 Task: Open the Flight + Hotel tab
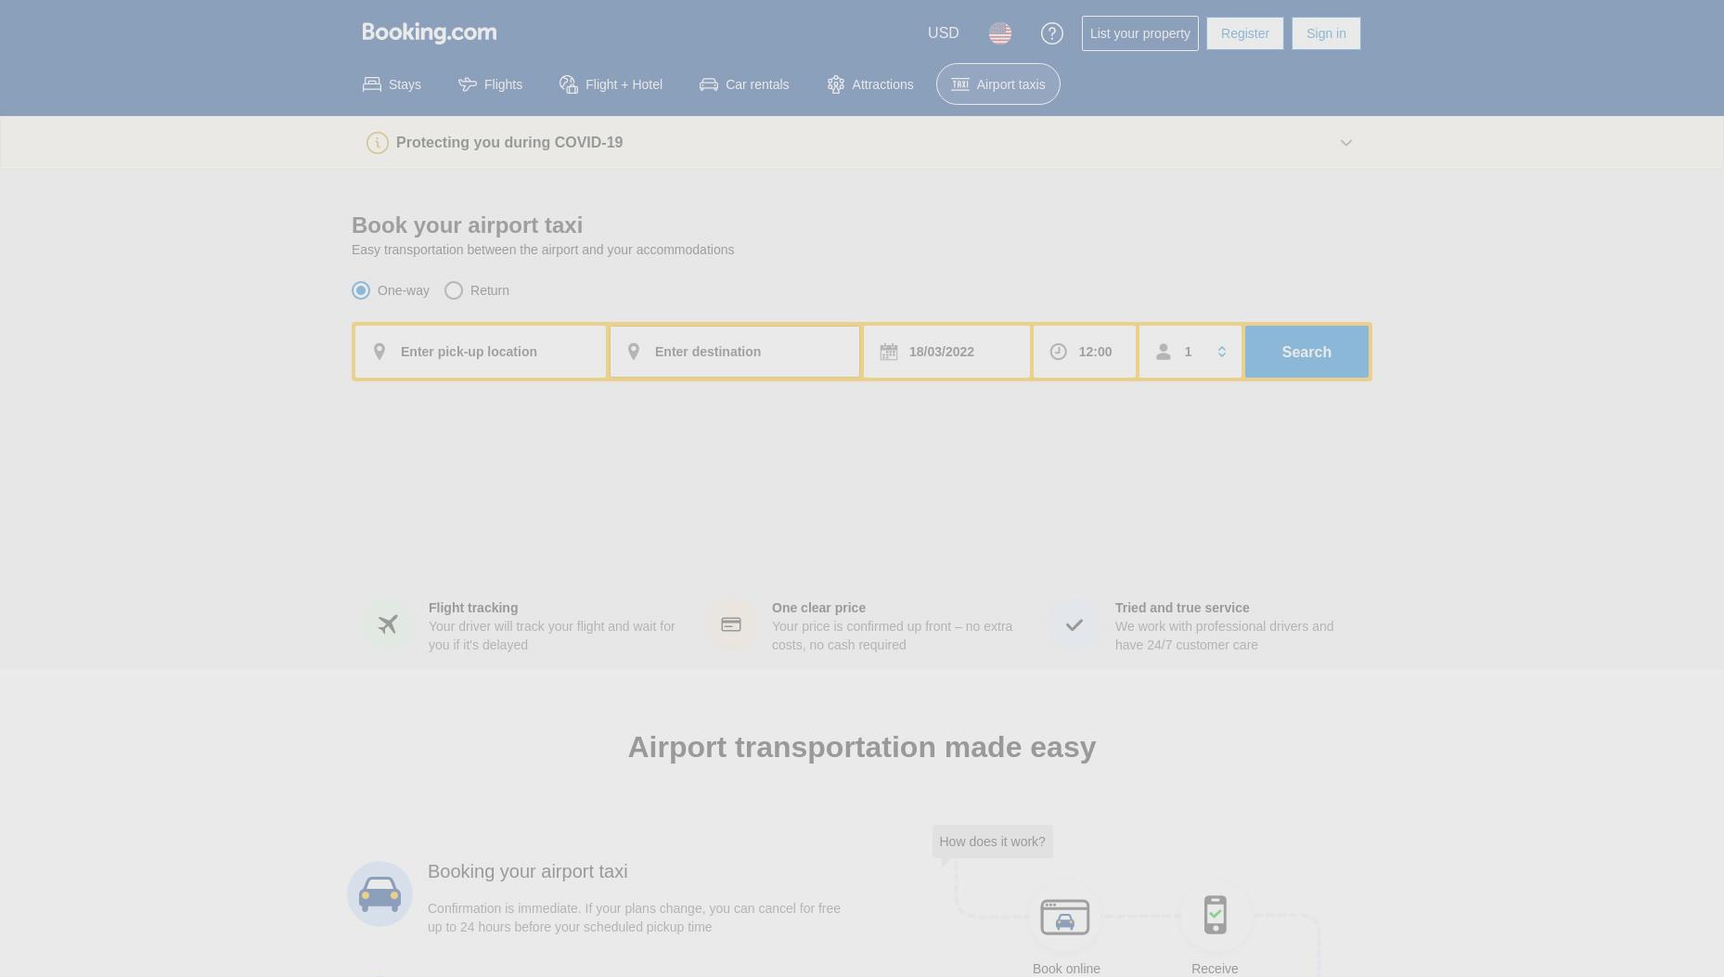[611, 84]
